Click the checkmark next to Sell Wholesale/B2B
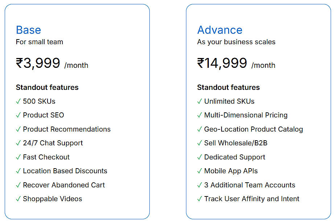 pyautogui.click(x=200, y=143)
